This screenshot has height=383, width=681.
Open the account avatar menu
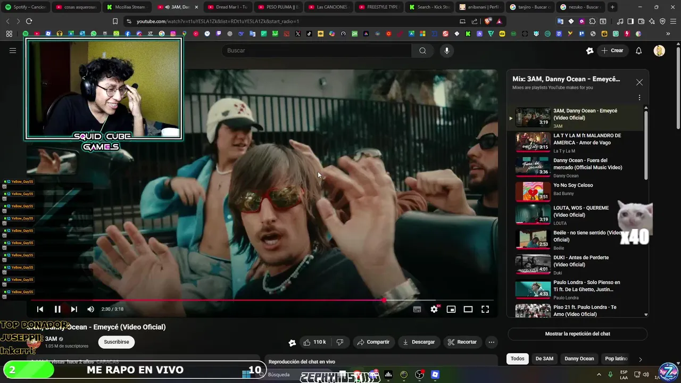pyautogui.click(x=659, y=51)
